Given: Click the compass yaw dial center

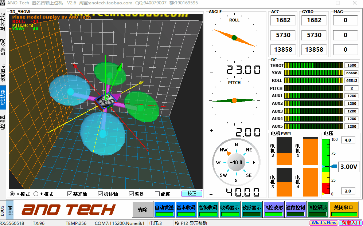Looking at the screenshot, I should point(236,162).
